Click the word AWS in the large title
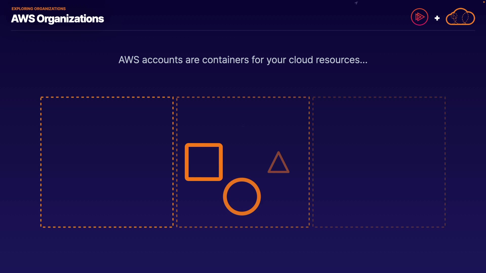 23,19
